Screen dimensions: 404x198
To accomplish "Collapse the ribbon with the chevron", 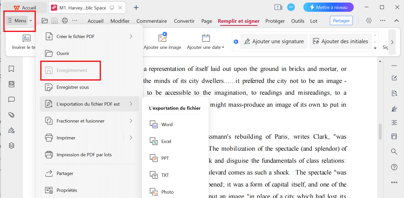I will click(397, 20).
